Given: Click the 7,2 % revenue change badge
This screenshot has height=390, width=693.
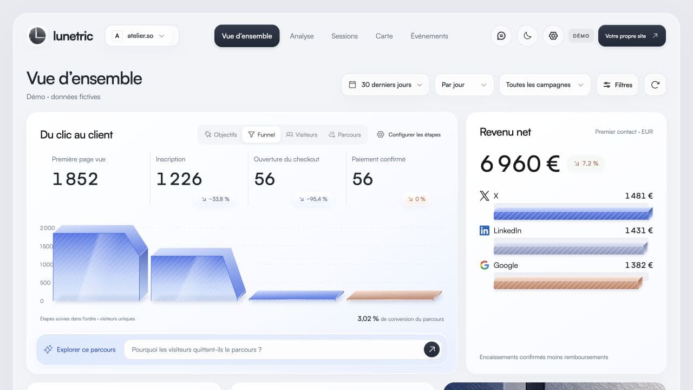Looking at the screenshot, I should pyautogui.click(x=586, y=164).
